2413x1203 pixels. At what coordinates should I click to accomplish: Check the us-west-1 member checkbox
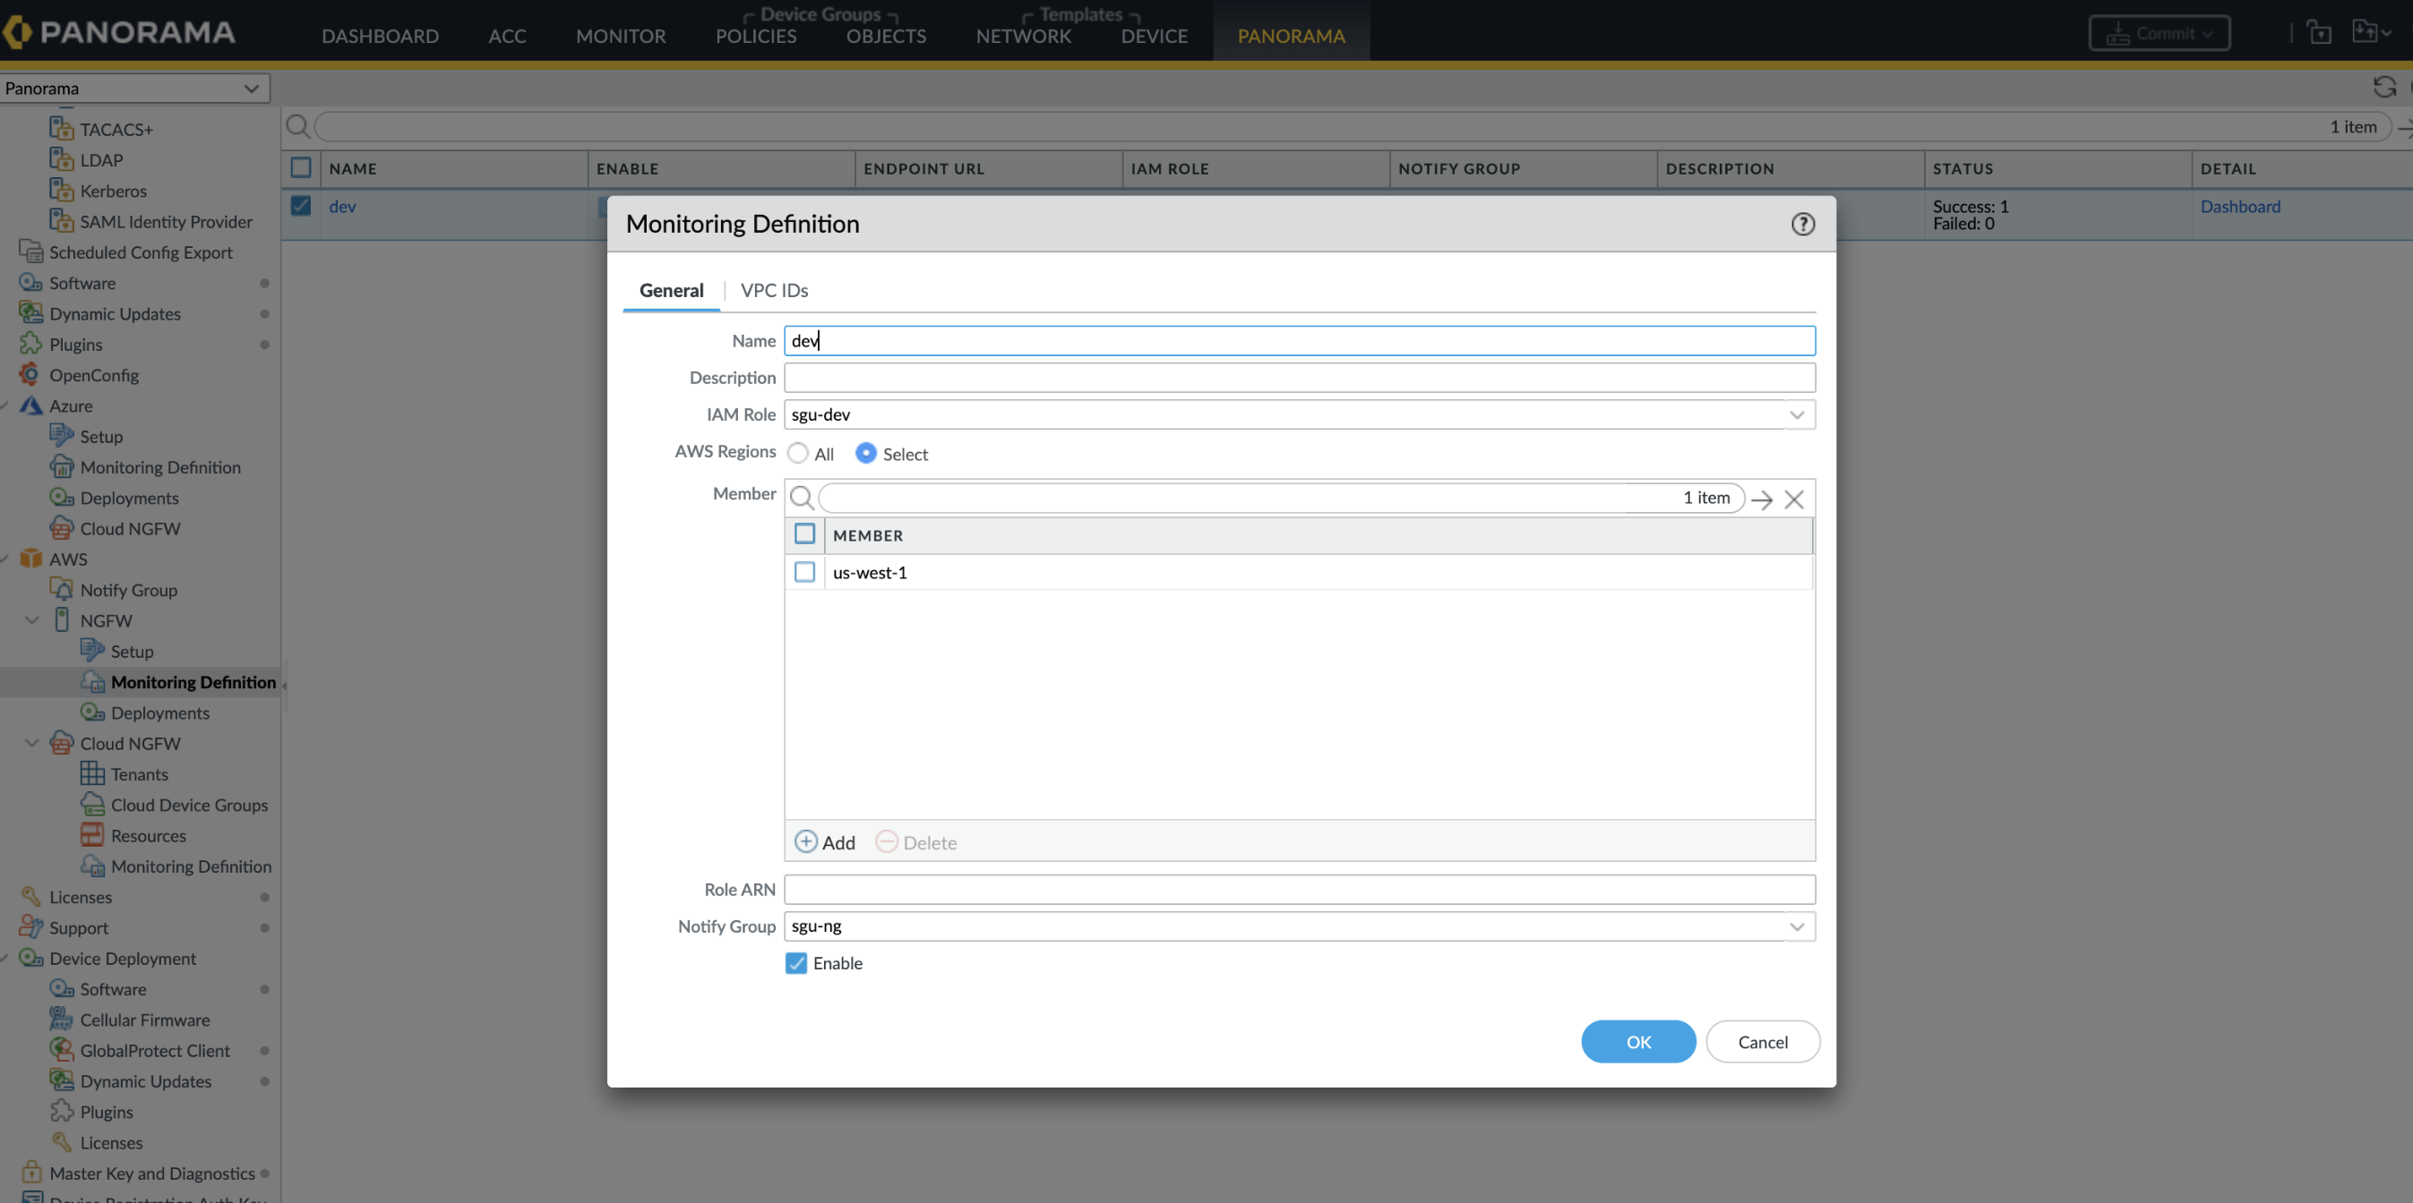point(804,572)
